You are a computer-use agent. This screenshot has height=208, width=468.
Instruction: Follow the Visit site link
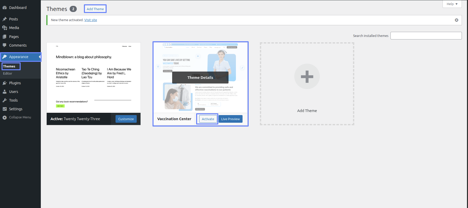[x=91, y=20]
